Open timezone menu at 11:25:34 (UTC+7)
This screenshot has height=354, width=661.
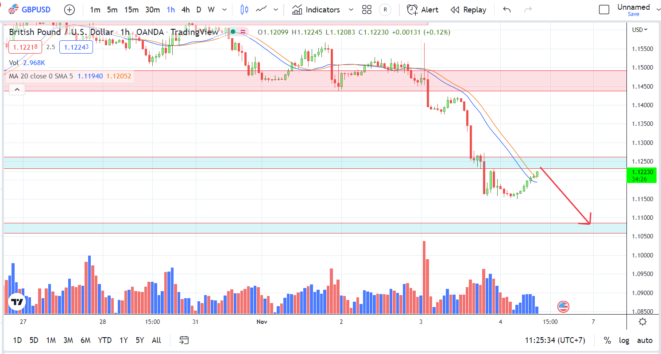[x=555, y=340]
